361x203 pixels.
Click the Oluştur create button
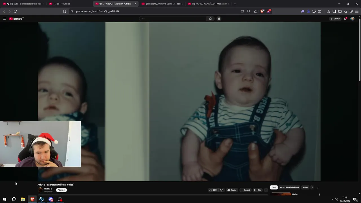tap(335, 19)
